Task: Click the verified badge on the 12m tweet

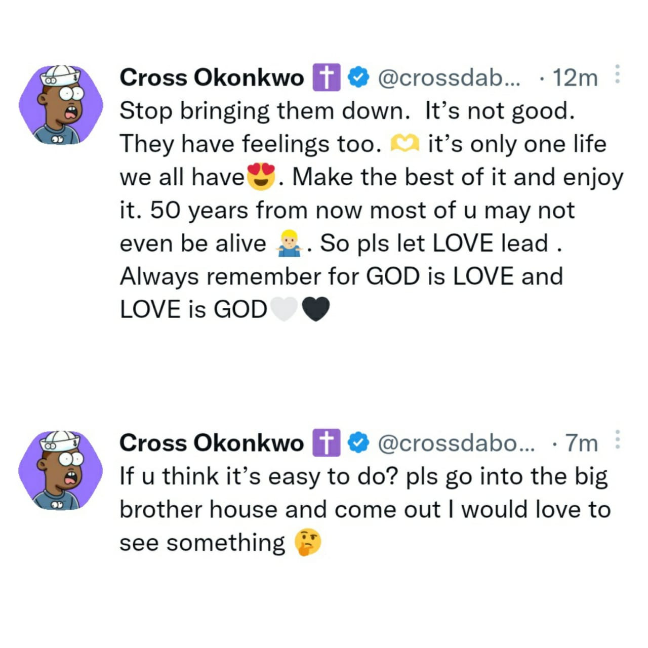Action: (358, 77)
